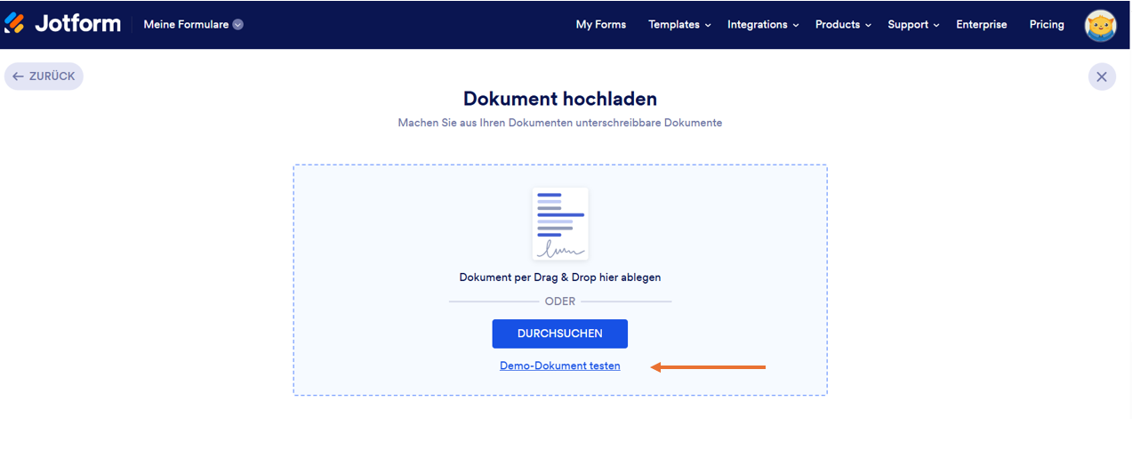
Task: Click the DURCHSUCHEN button
Action: point(560,333)
